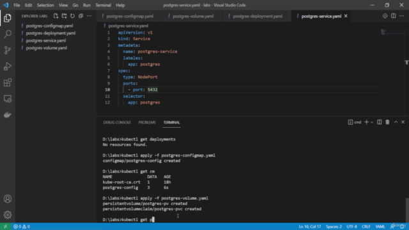Screen dimensions: 409x230
Task: Open the Terminal menu
Action: 103,5
